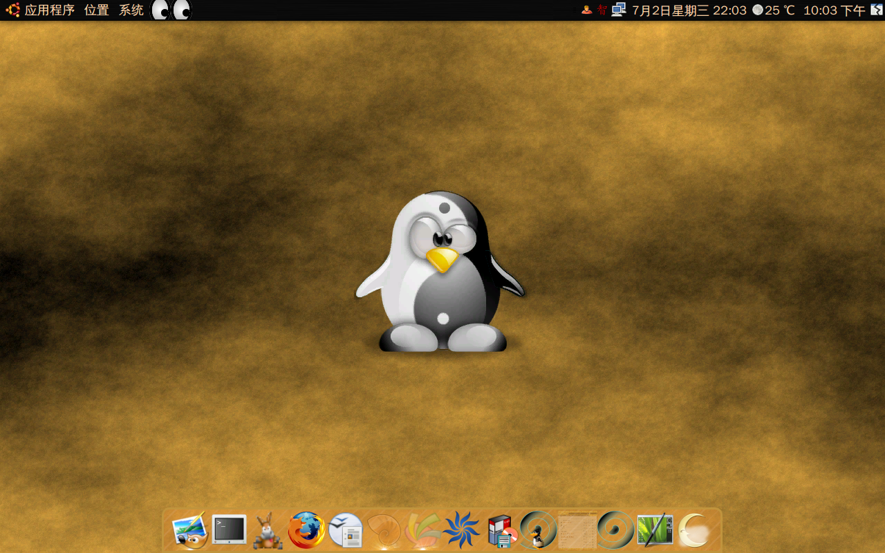The image size is (885, 553).
Task: Open the weather applet showing 25 ℃
Action: click(x=774, y=10)
